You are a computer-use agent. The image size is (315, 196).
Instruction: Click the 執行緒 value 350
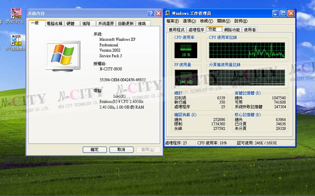click(222, 102)
